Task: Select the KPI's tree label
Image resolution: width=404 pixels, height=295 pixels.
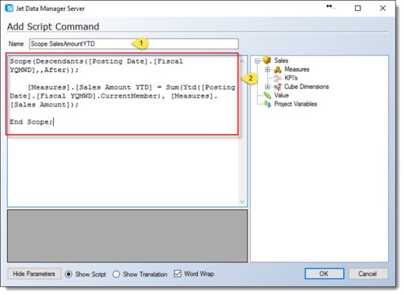Action: [291, 78]
